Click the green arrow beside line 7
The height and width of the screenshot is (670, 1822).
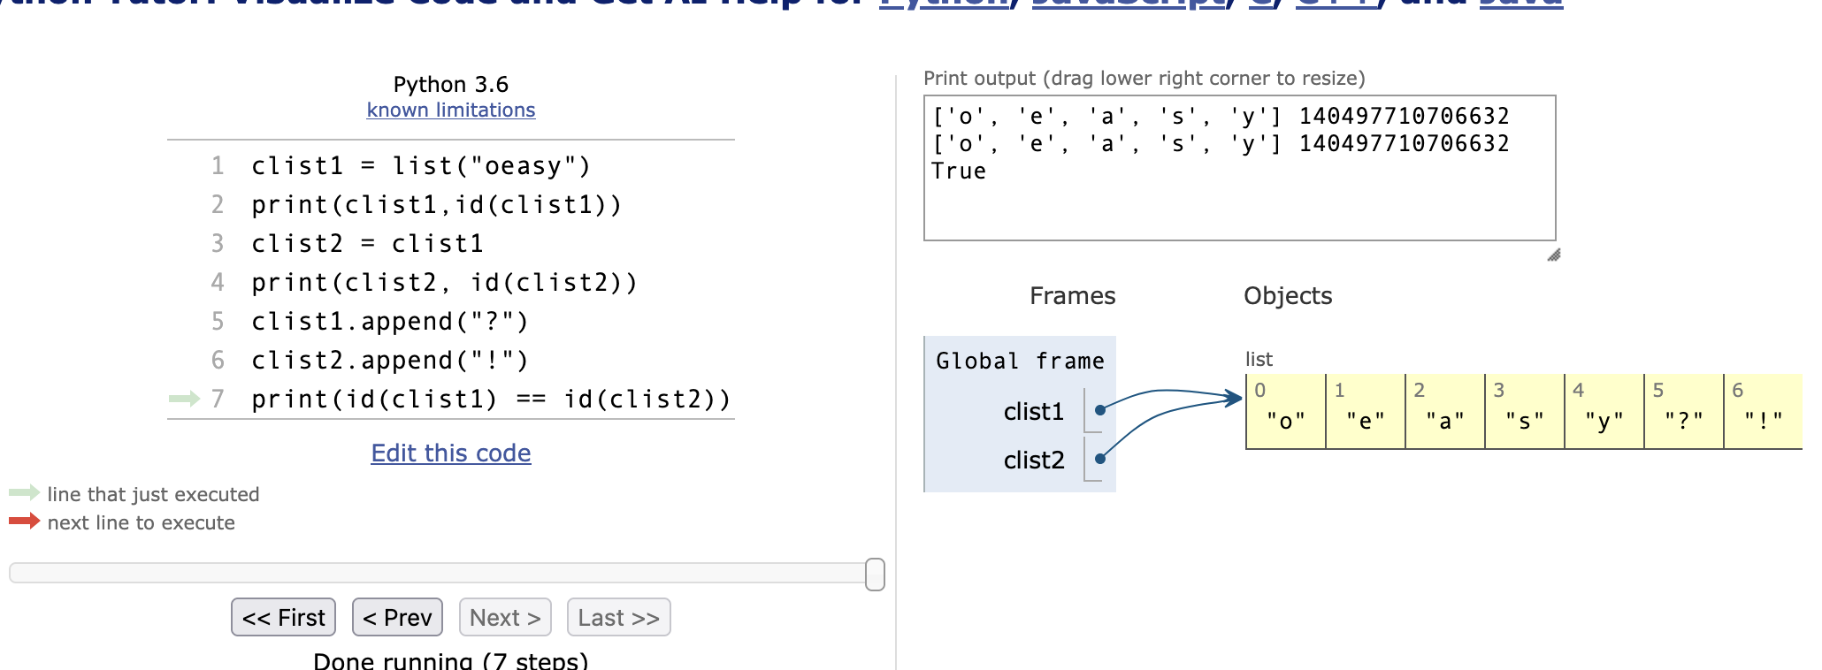(x=185, y=399)
